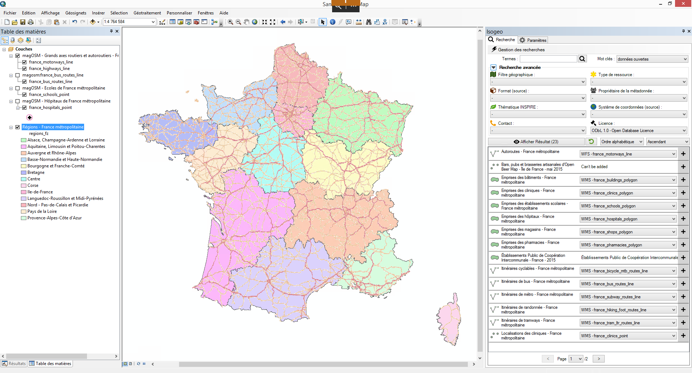Screen dimensions: 692x373
Task: Collapse the Couches tree root
Action: (x=4, y=49)
